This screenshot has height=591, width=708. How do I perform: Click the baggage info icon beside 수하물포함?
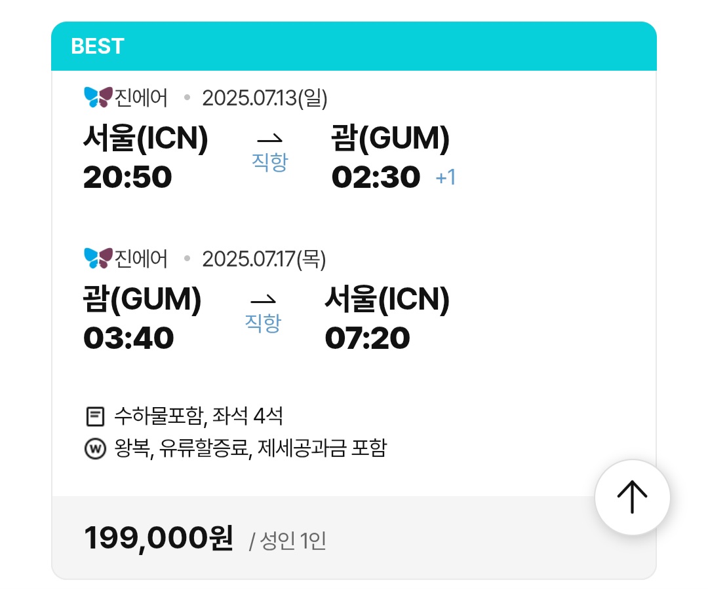click(95, 416)
